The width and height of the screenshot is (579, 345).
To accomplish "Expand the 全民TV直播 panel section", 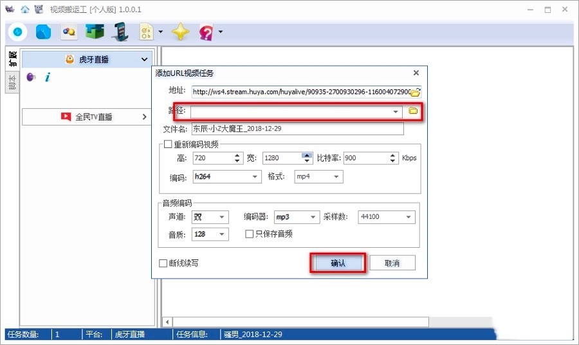I will click(x=87, y=117).
